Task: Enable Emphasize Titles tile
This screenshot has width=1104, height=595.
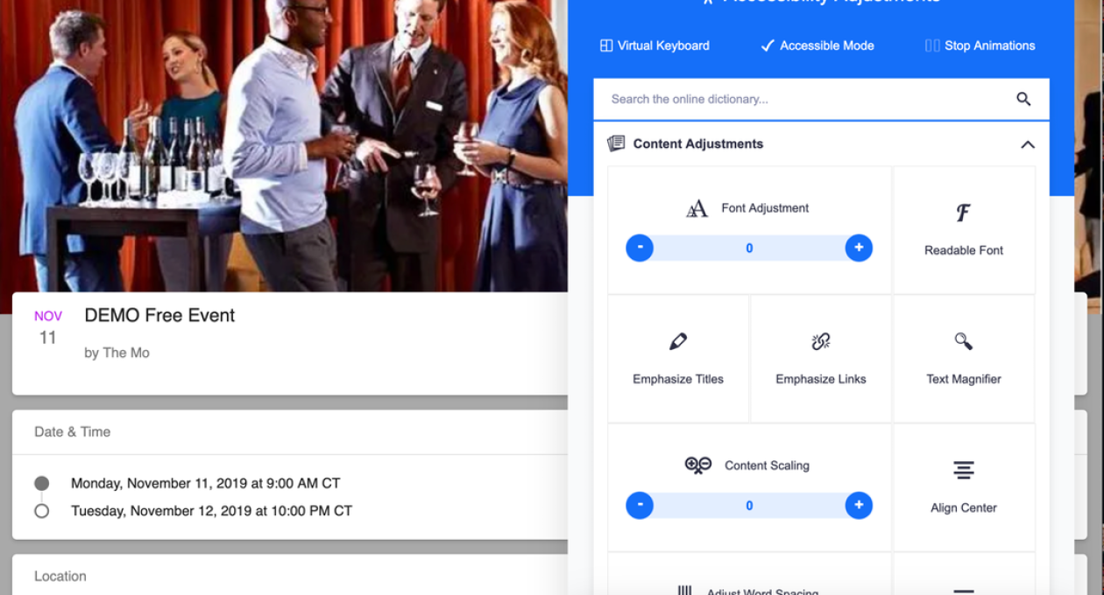Action: 678,359
